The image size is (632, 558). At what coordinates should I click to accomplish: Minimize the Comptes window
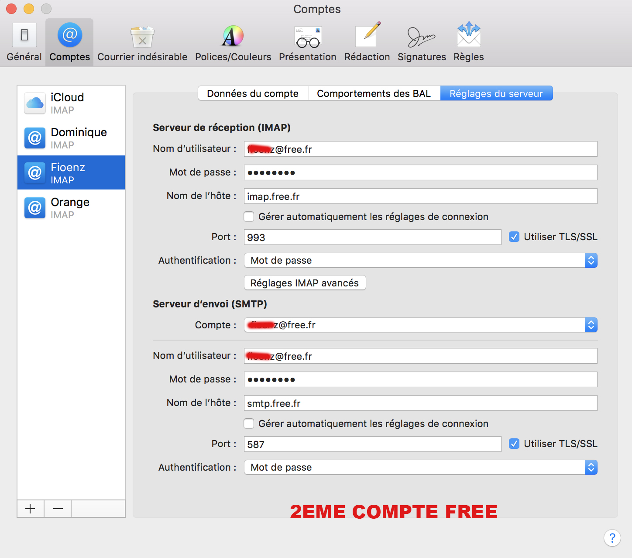tap(29, 9)
